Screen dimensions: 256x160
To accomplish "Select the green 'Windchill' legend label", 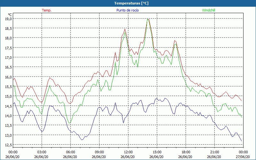I will (209, 10).
